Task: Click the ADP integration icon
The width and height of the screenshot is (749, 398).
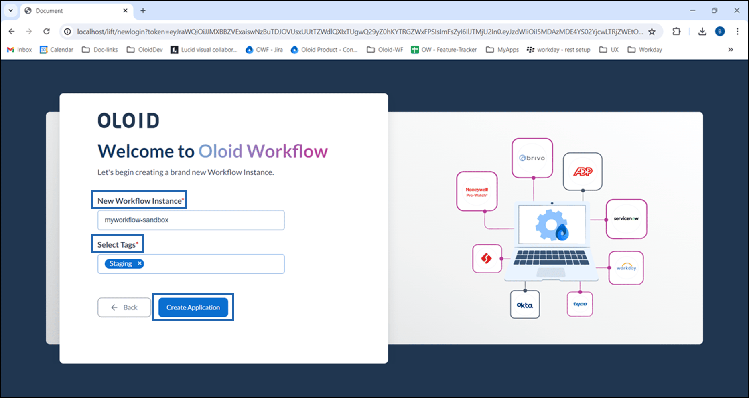Action: (583, 172)
